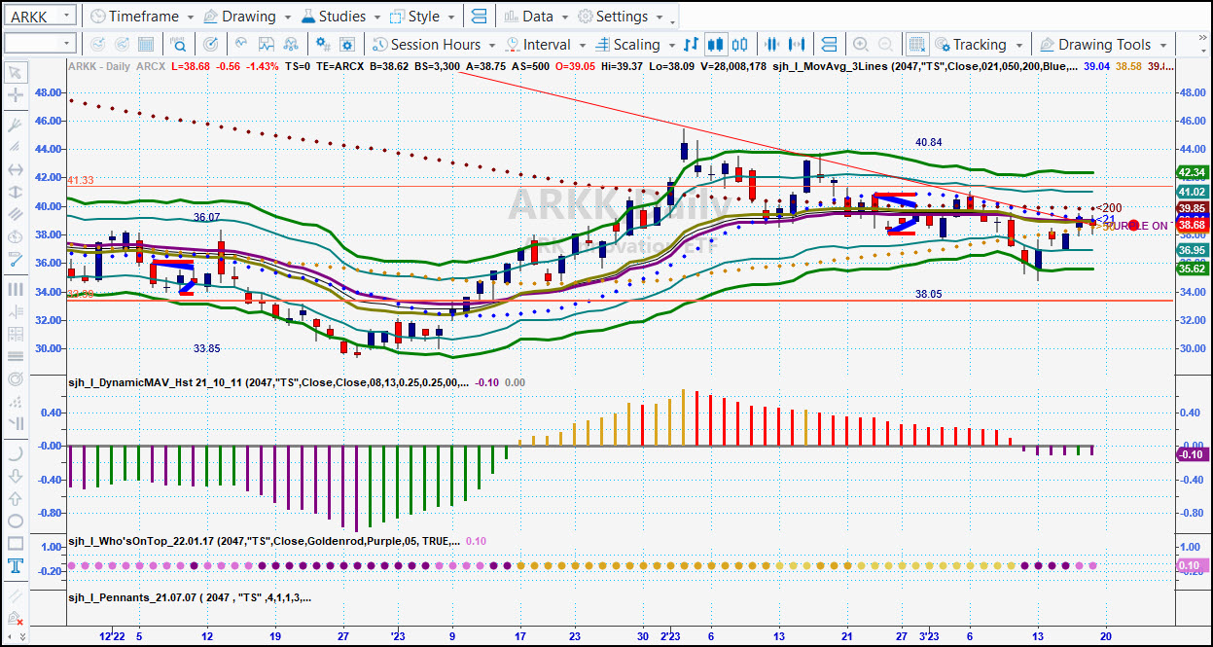1213x647 pixels.
Task: Open the Timeframe menu
Action: point(142,17)
